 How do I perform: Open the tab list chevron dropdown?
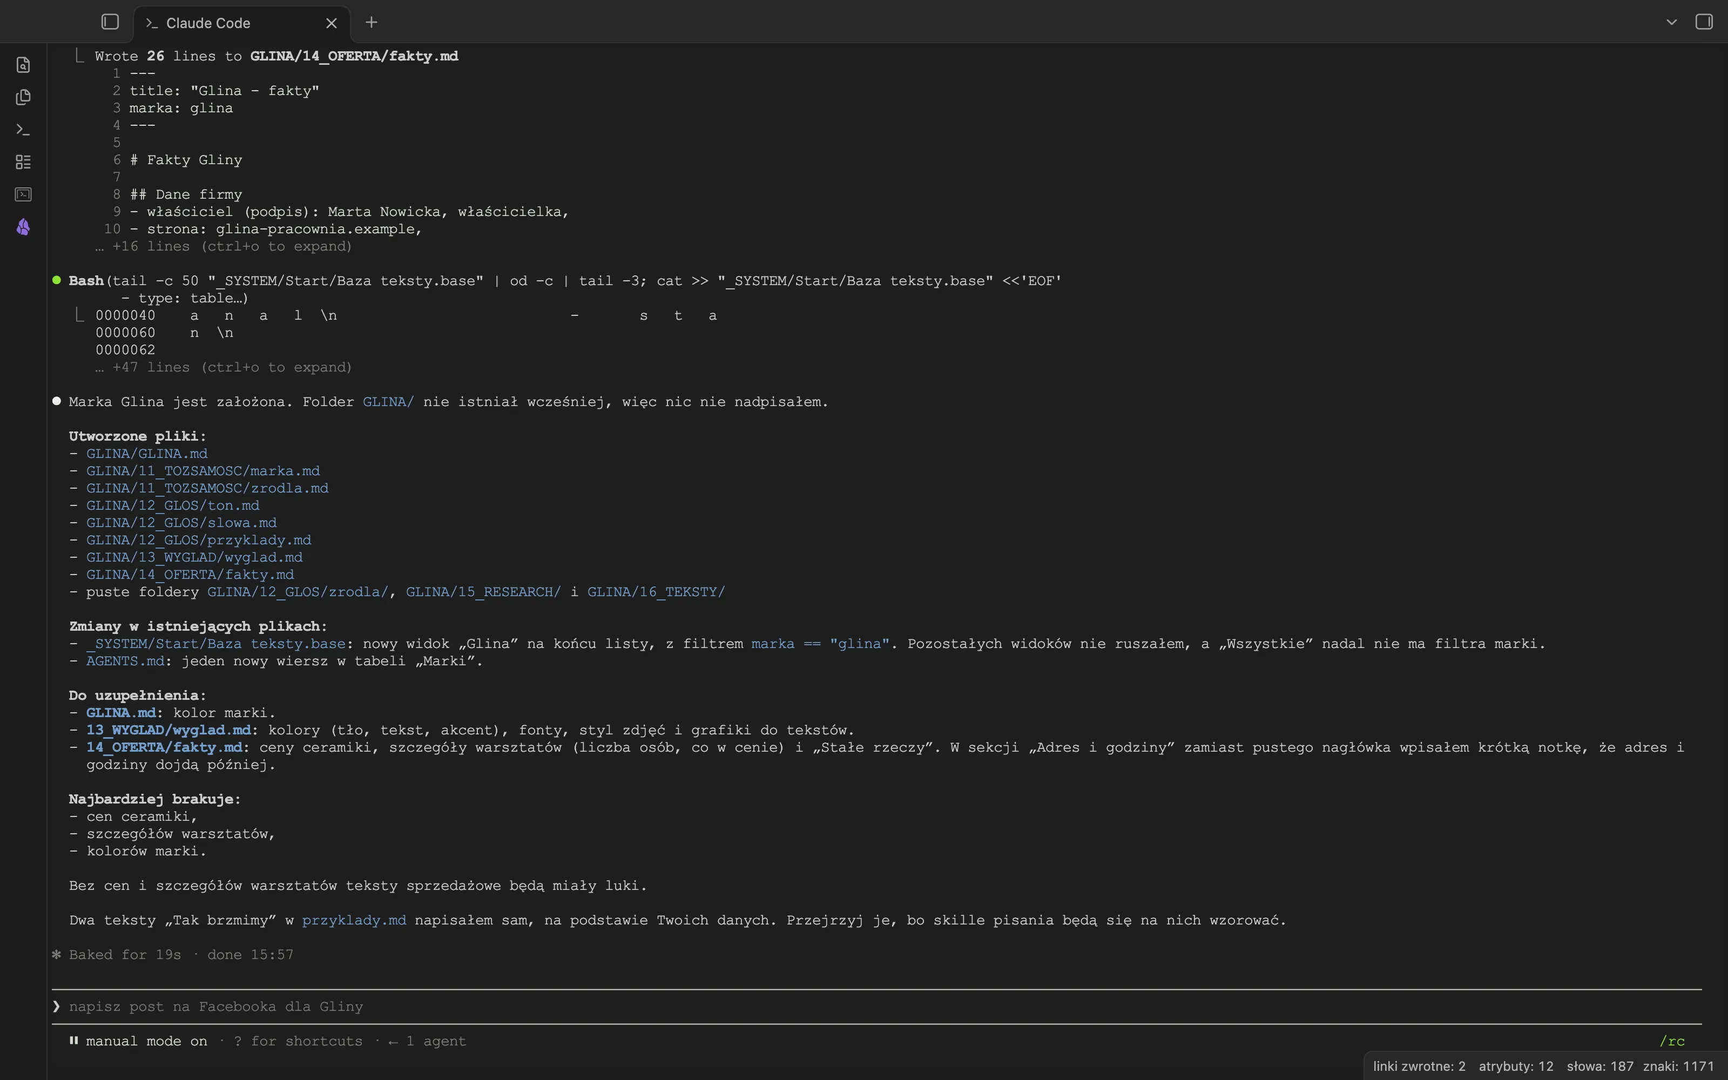coord(1672,22)
